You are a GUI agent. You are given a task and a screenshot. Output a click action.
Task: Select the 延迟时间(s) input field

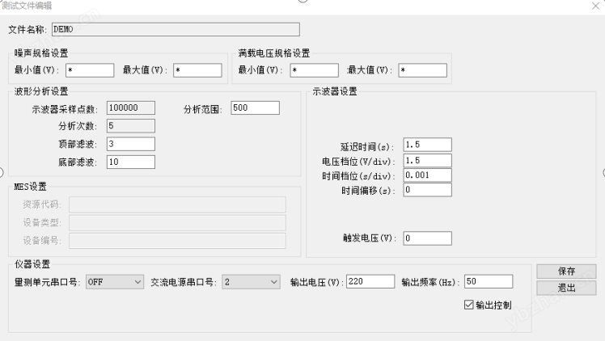pyautogui.click(x=426, y=145)
